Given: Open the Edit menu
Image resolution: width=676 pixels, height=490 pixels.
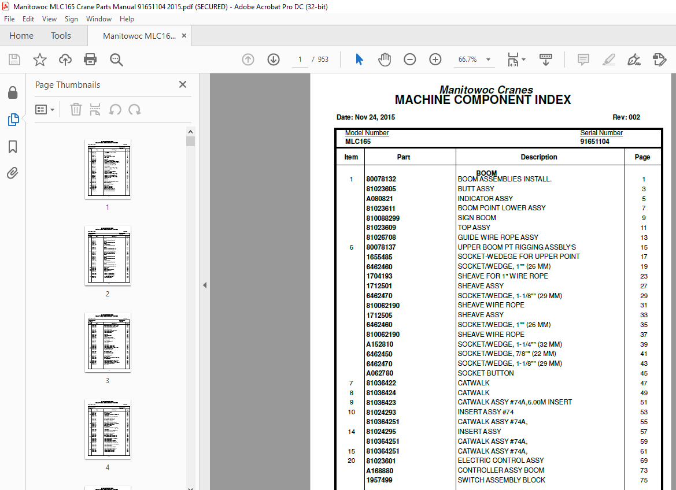Looking at the screenshot, I should tap(28, 19).
